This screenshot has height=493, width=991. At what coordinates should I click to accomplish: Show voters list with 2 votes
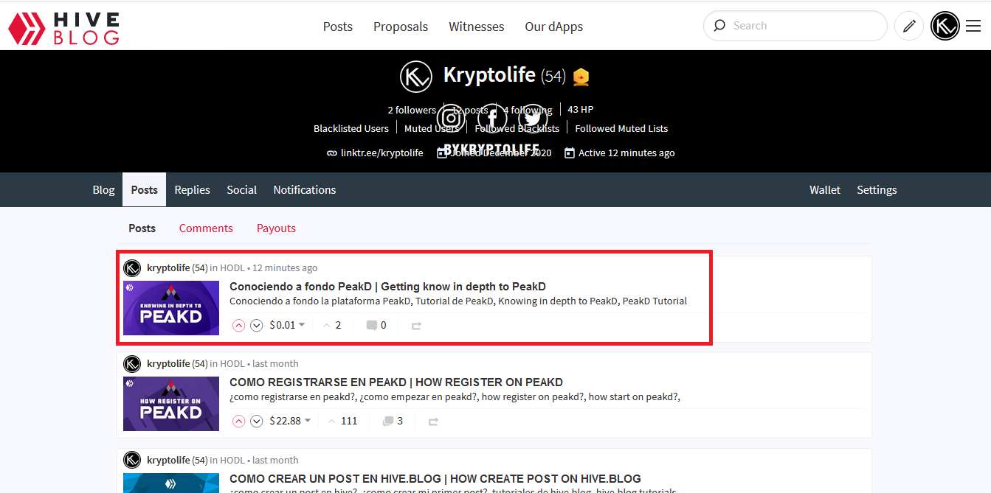tap(332, 325)
